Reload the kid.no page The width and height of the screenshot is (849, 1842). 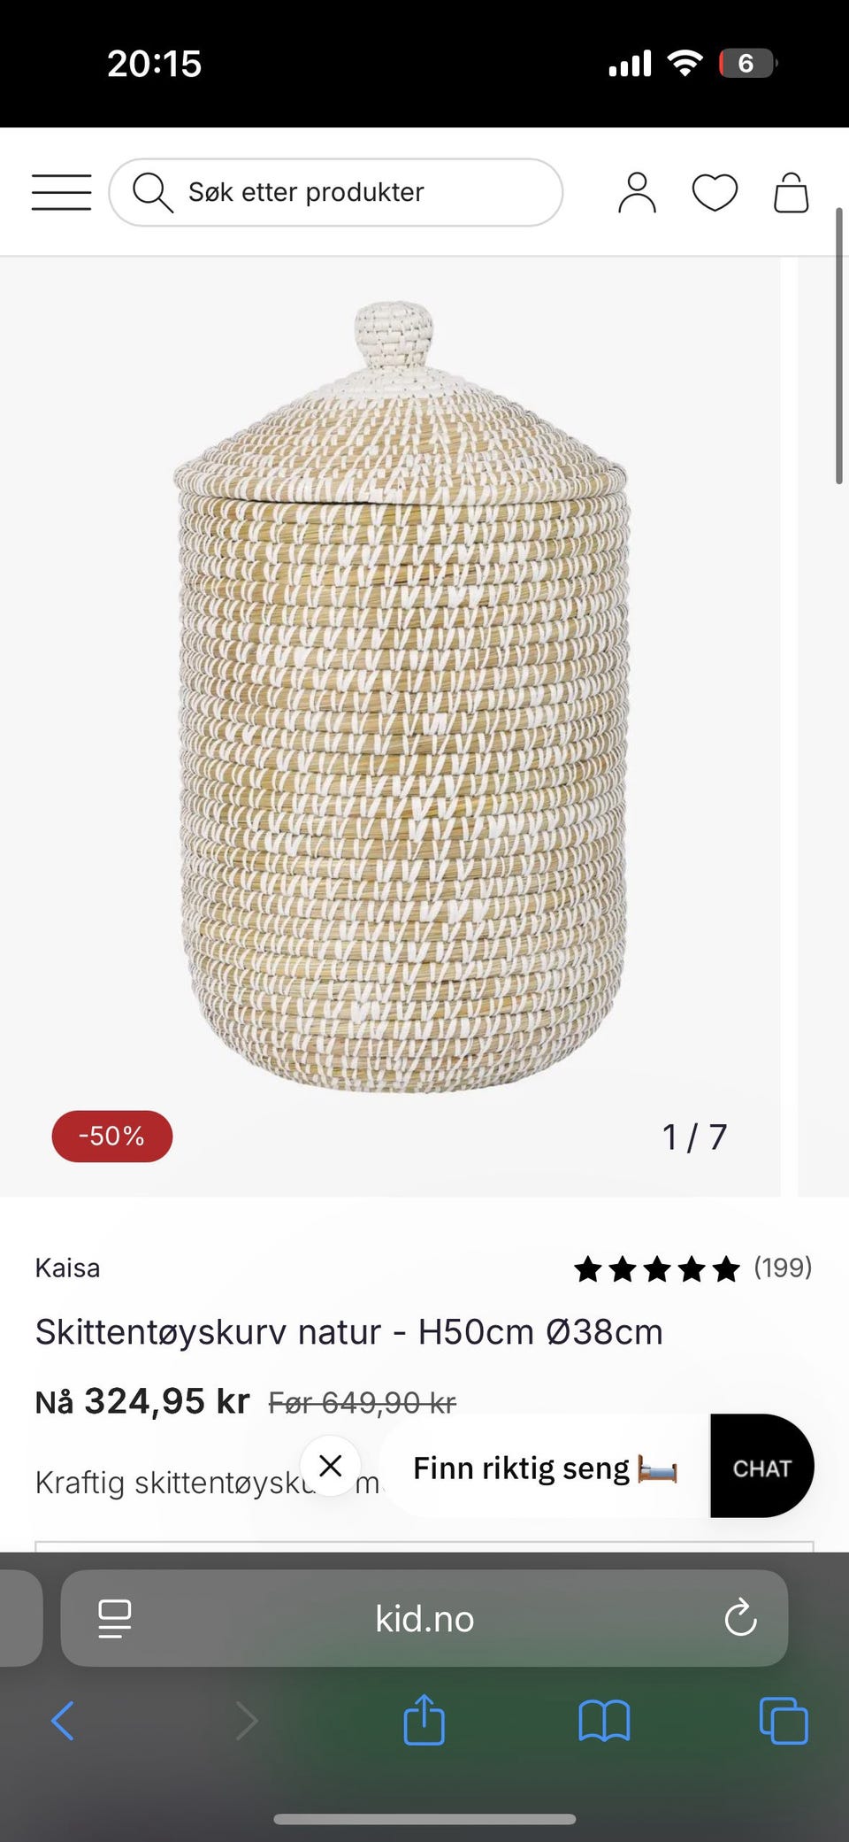click(740, 1619)
